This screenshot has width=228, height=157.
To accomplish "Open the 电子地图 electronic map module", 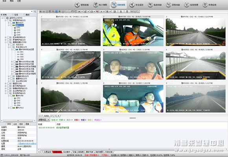I will pos(100,5).
